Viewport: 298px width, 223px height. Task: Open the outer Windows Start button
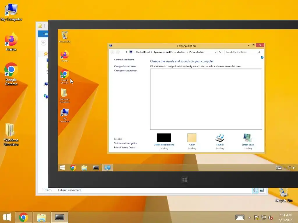(7, 217)
